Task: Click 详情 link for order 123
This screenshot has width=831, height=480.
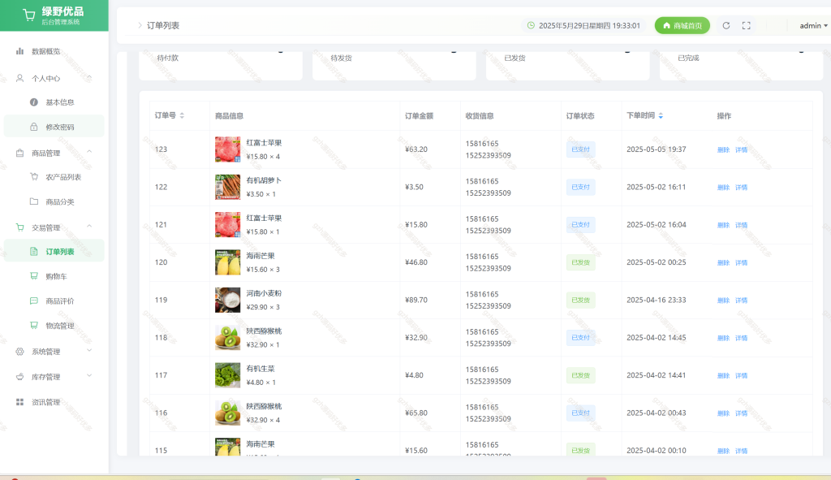Action: pos(741,150)
